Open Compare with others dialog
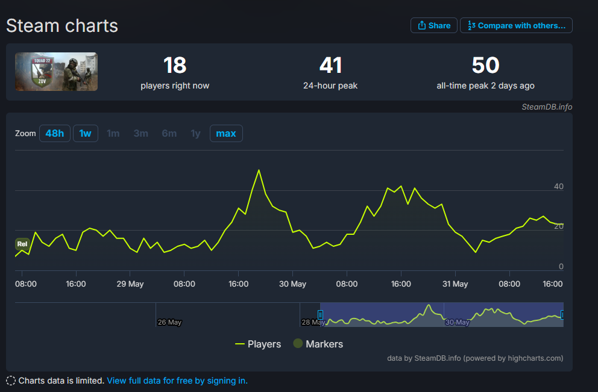598x392 pixels. point(516,25)
